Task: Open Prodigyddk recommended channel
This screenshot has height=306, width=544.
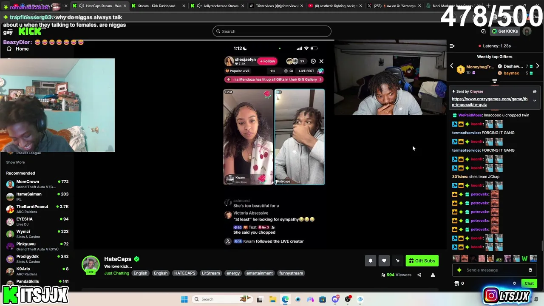Action: click(x=37, y=259)
